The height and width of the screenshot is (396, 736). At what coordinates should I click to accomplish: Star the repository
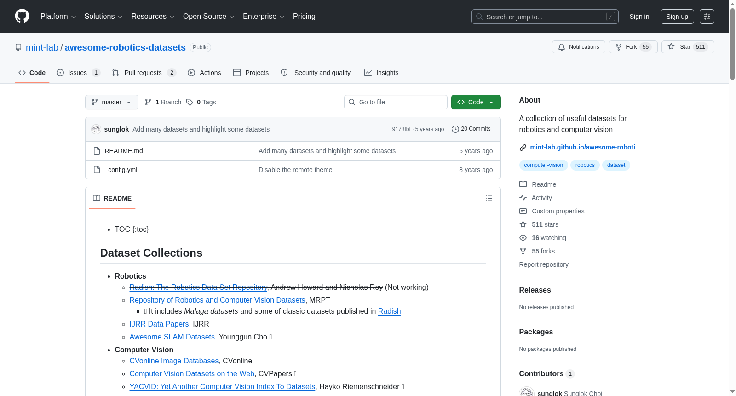(x=688, y=47)
